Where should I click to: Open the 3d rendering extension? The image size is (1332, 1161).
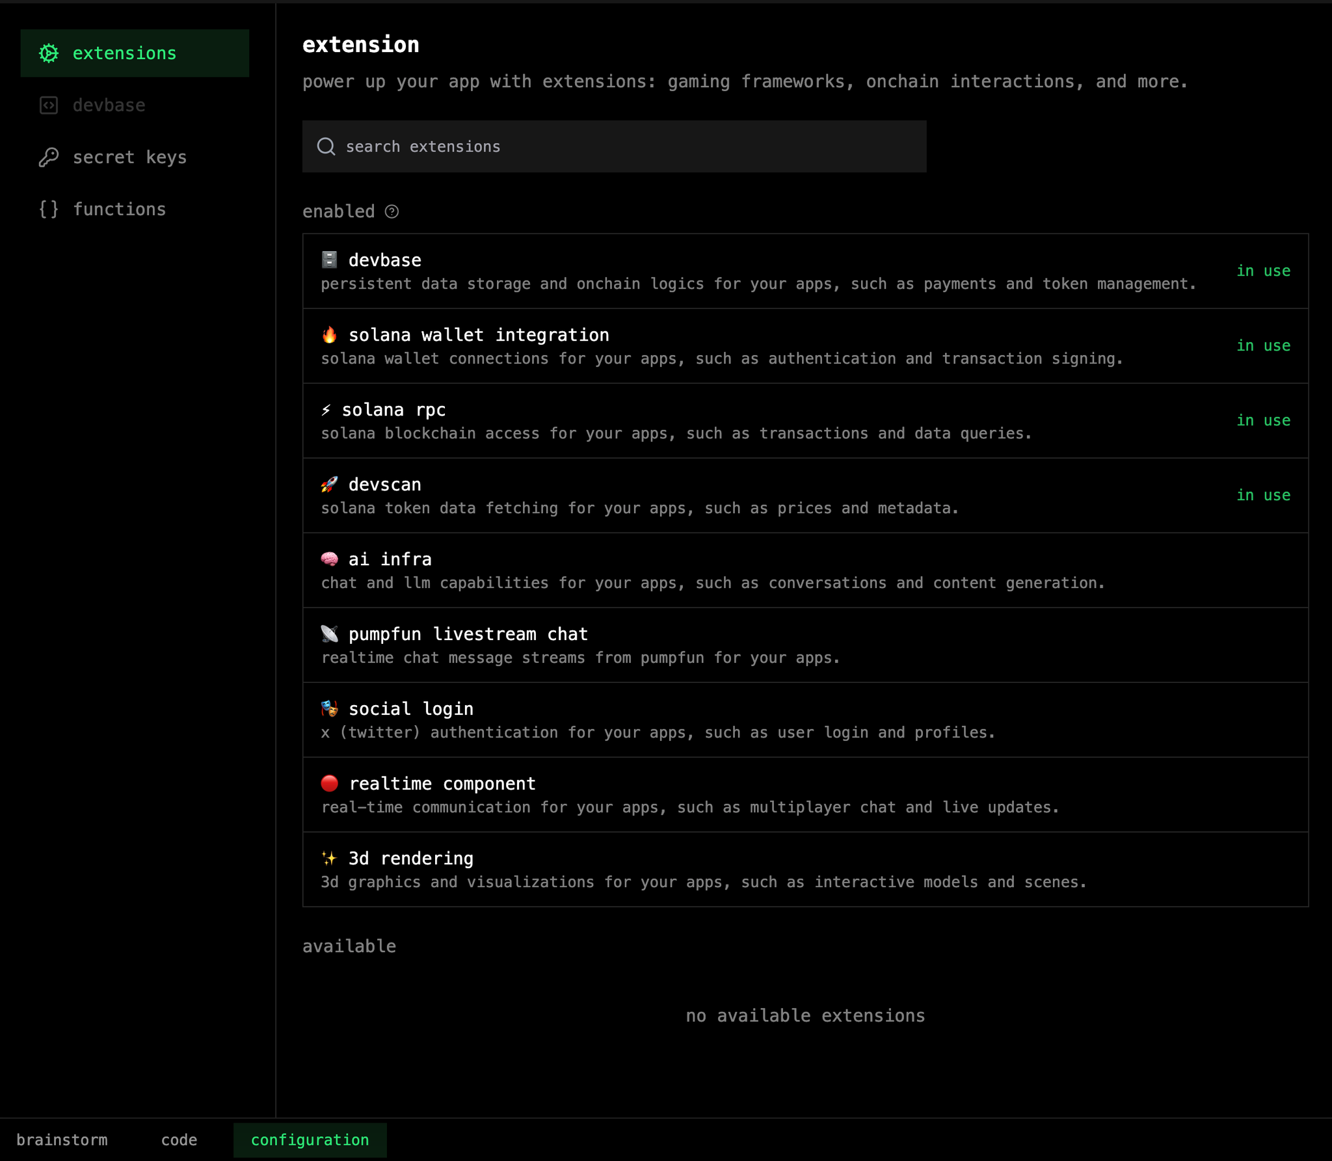(x=805, y=870)
